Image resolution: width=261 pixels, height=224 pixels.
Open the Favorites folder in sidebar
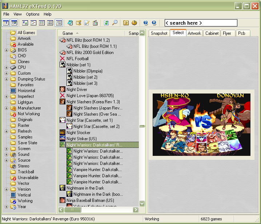[25, 85]
